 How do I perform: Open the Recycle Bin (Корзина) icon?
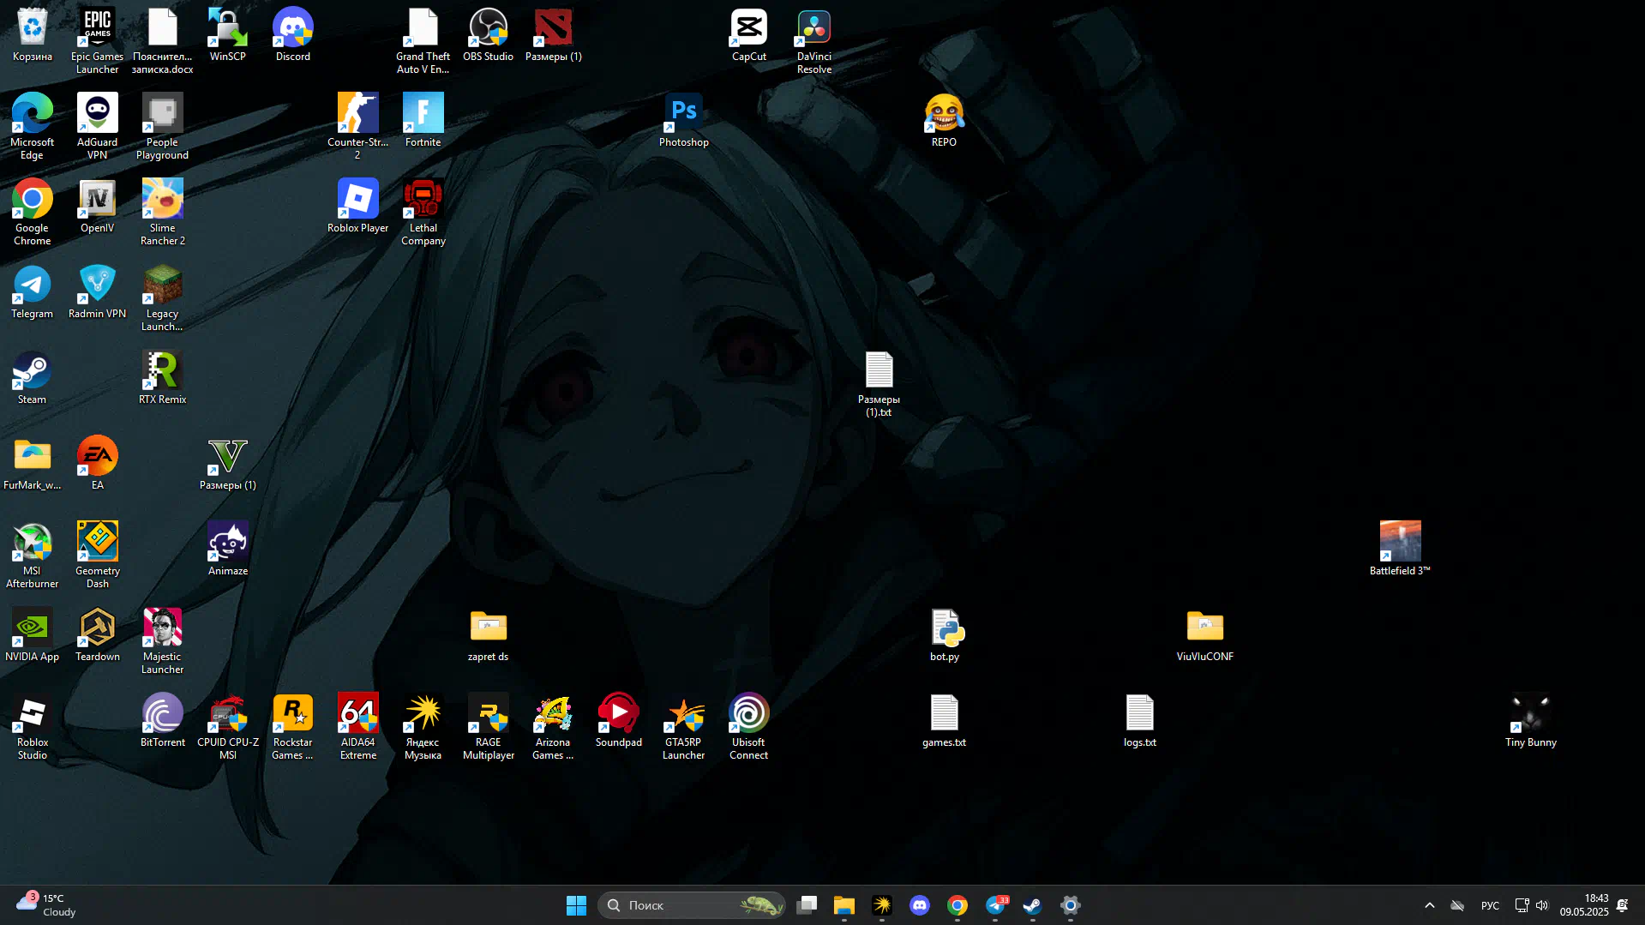click(33, 35)
